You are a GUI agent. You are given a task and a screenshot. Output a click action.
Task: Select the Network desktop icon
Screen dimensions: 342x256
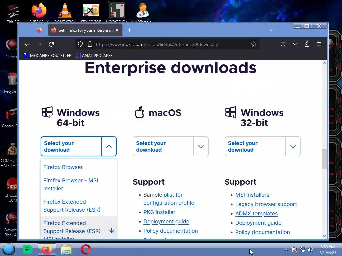point(11,49)
